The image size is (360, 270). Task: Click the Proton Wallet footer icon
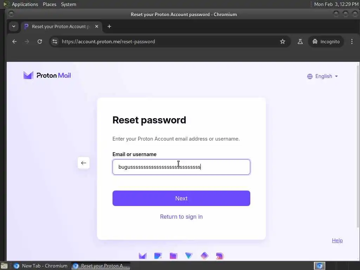220,256
